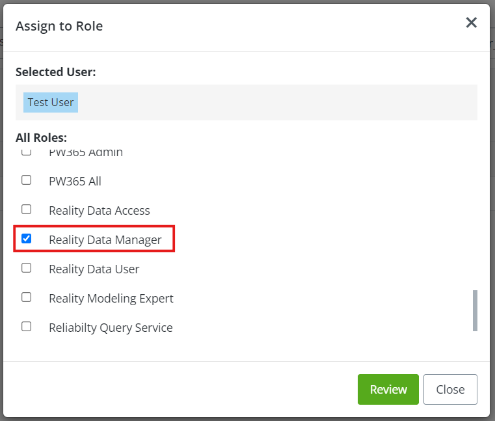
Task: Select the Reality Data User label
Action: pos(94,269)
